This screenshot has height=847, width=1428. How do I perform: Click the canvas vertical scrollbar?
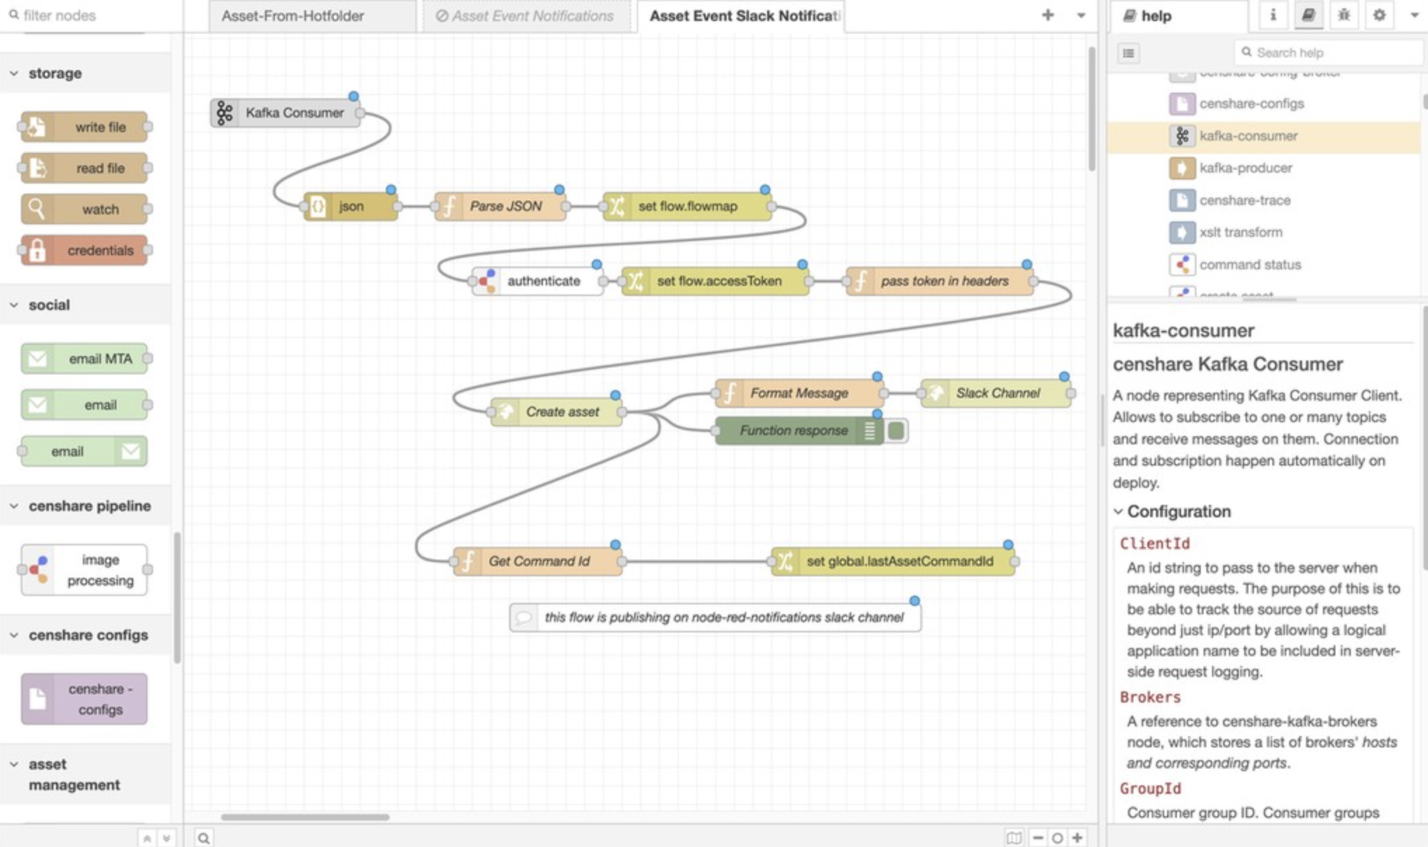coord(1092,109)
